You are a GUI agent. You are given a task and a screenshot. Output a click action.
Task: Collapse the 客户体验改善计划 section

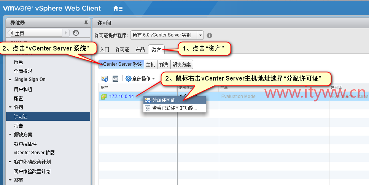point(10,162)
